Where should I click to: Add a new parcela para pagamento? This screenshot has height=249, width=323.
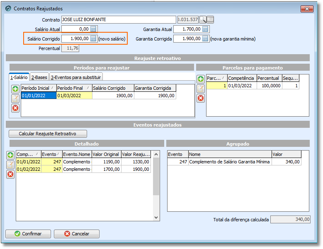[x=201, y=79]
